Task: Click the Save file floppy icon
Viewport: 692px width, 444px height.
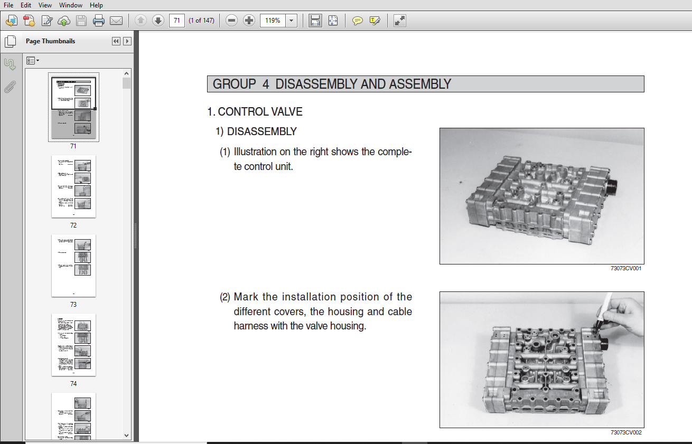Action: [81, 21]
